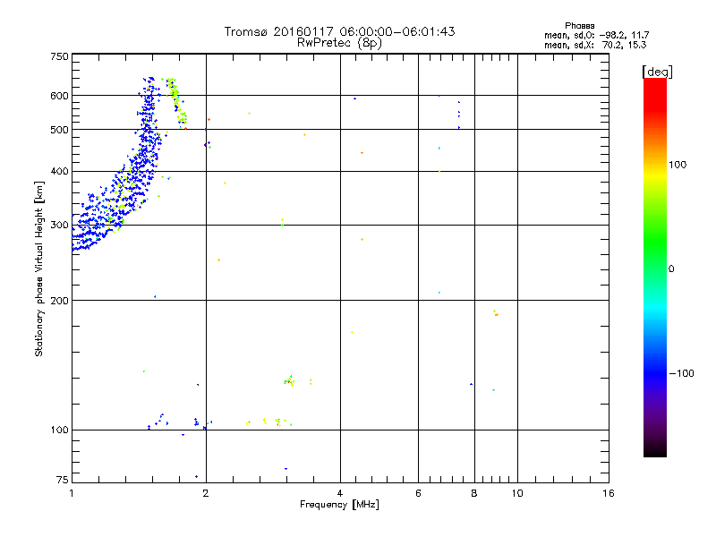716x537 pixels.
Task: Click the y-axis '100' tick label
Action: [x=59, y=430]
